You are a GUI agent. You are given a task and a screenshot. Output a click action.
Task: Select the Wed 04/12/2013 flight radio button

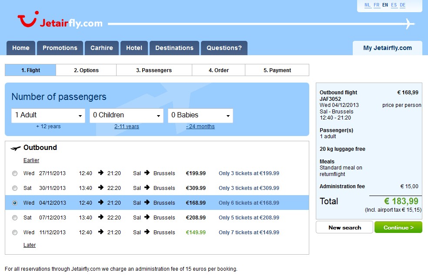tap(15, 203)
